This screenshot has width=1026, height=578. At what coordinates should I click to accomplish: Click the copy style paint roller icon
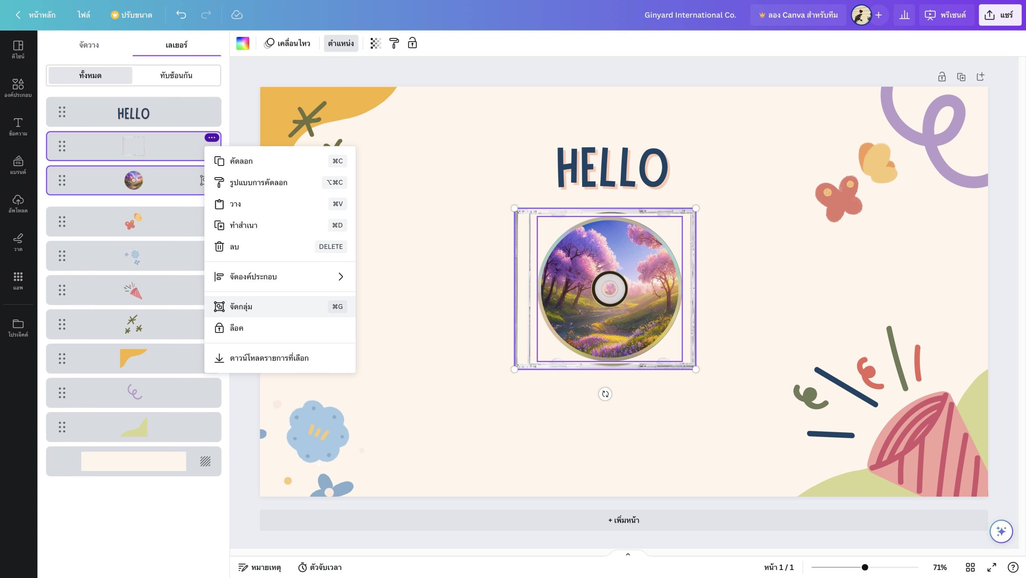pyautogui.click(x=394, y=43)
